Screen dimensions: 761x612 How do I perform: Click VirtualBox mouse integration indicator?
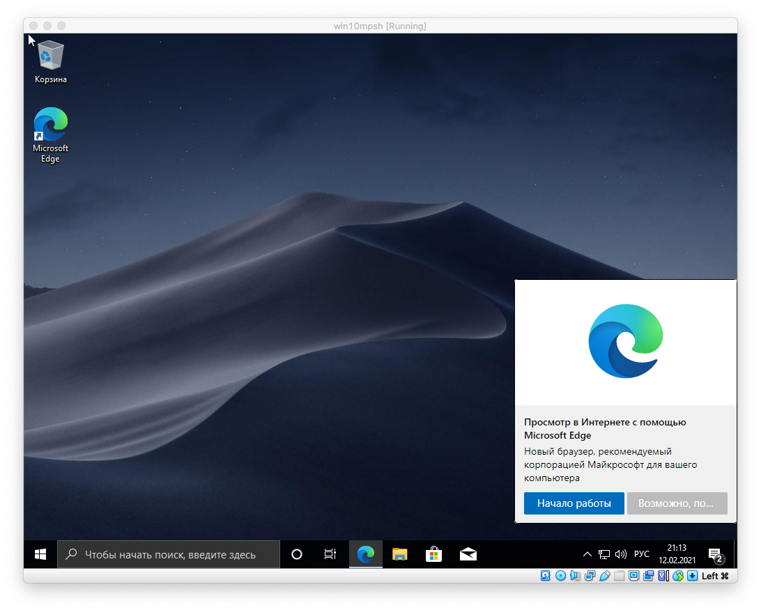(x=678, y=576)
